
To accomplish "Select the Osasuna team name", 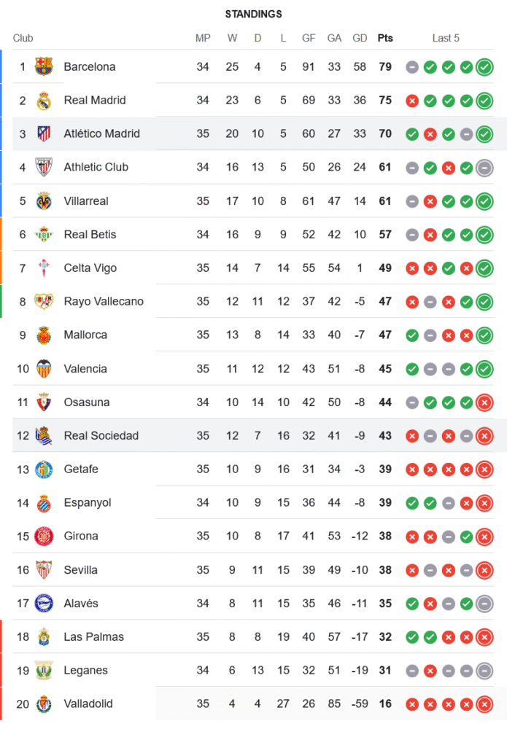I will pyautogui.click(x=87, y=402).
